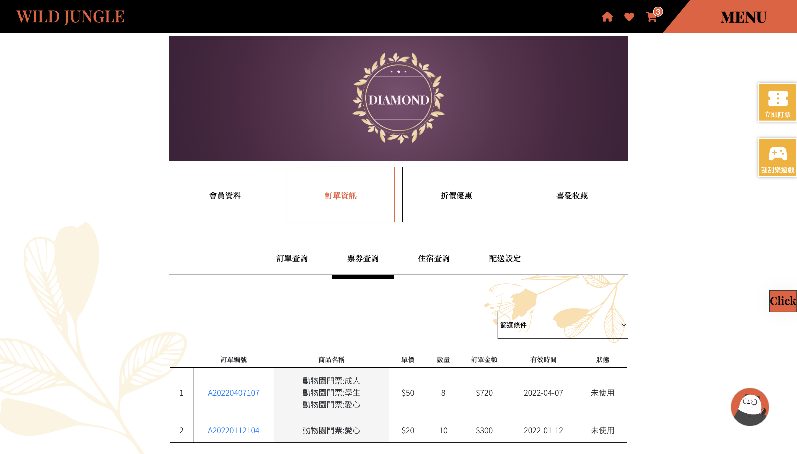Open the 刮刮樂遊戲 gamepad icon button
The image size is (797, 454).
[777, 158]
